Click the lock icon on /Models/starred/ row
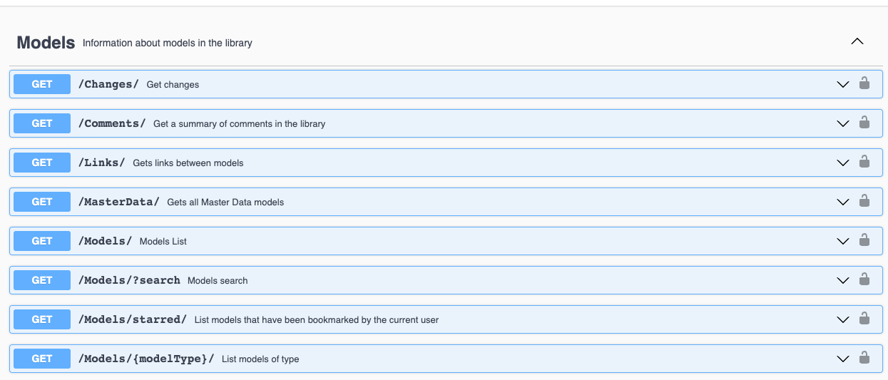This screenshot has width=888, height=380. [x=864, y=319]
